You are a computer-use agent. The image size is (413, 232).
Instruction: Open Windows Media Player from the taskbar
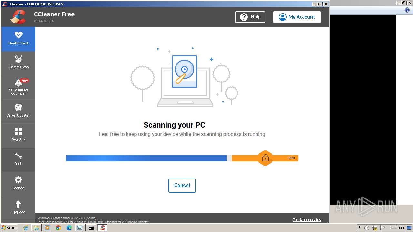click(47, 228)
